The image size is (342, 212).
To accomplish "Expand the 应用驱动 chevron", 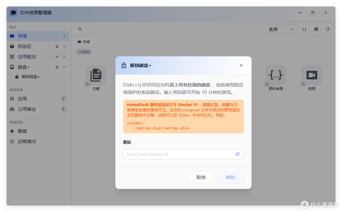I will 64,57.
